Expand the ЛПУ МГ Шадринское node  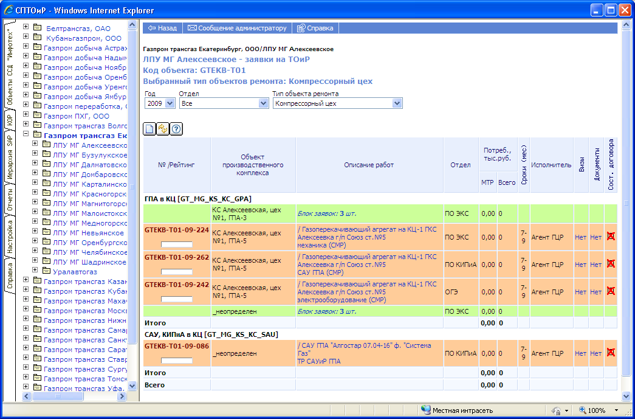35,260
